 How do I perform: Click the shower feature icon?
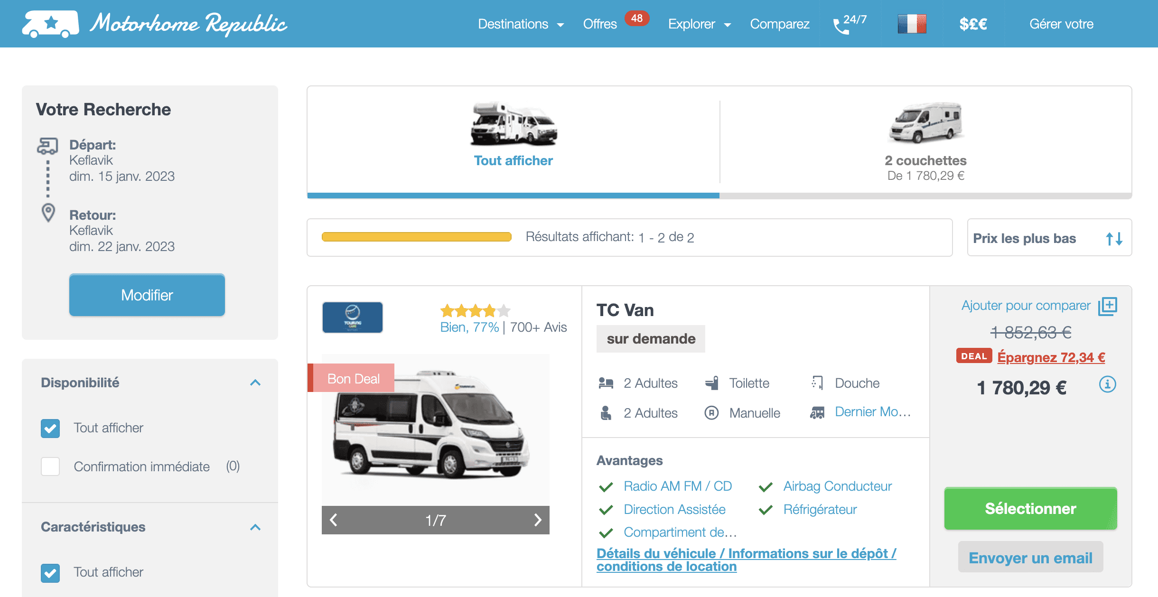[x=817, y=382]
